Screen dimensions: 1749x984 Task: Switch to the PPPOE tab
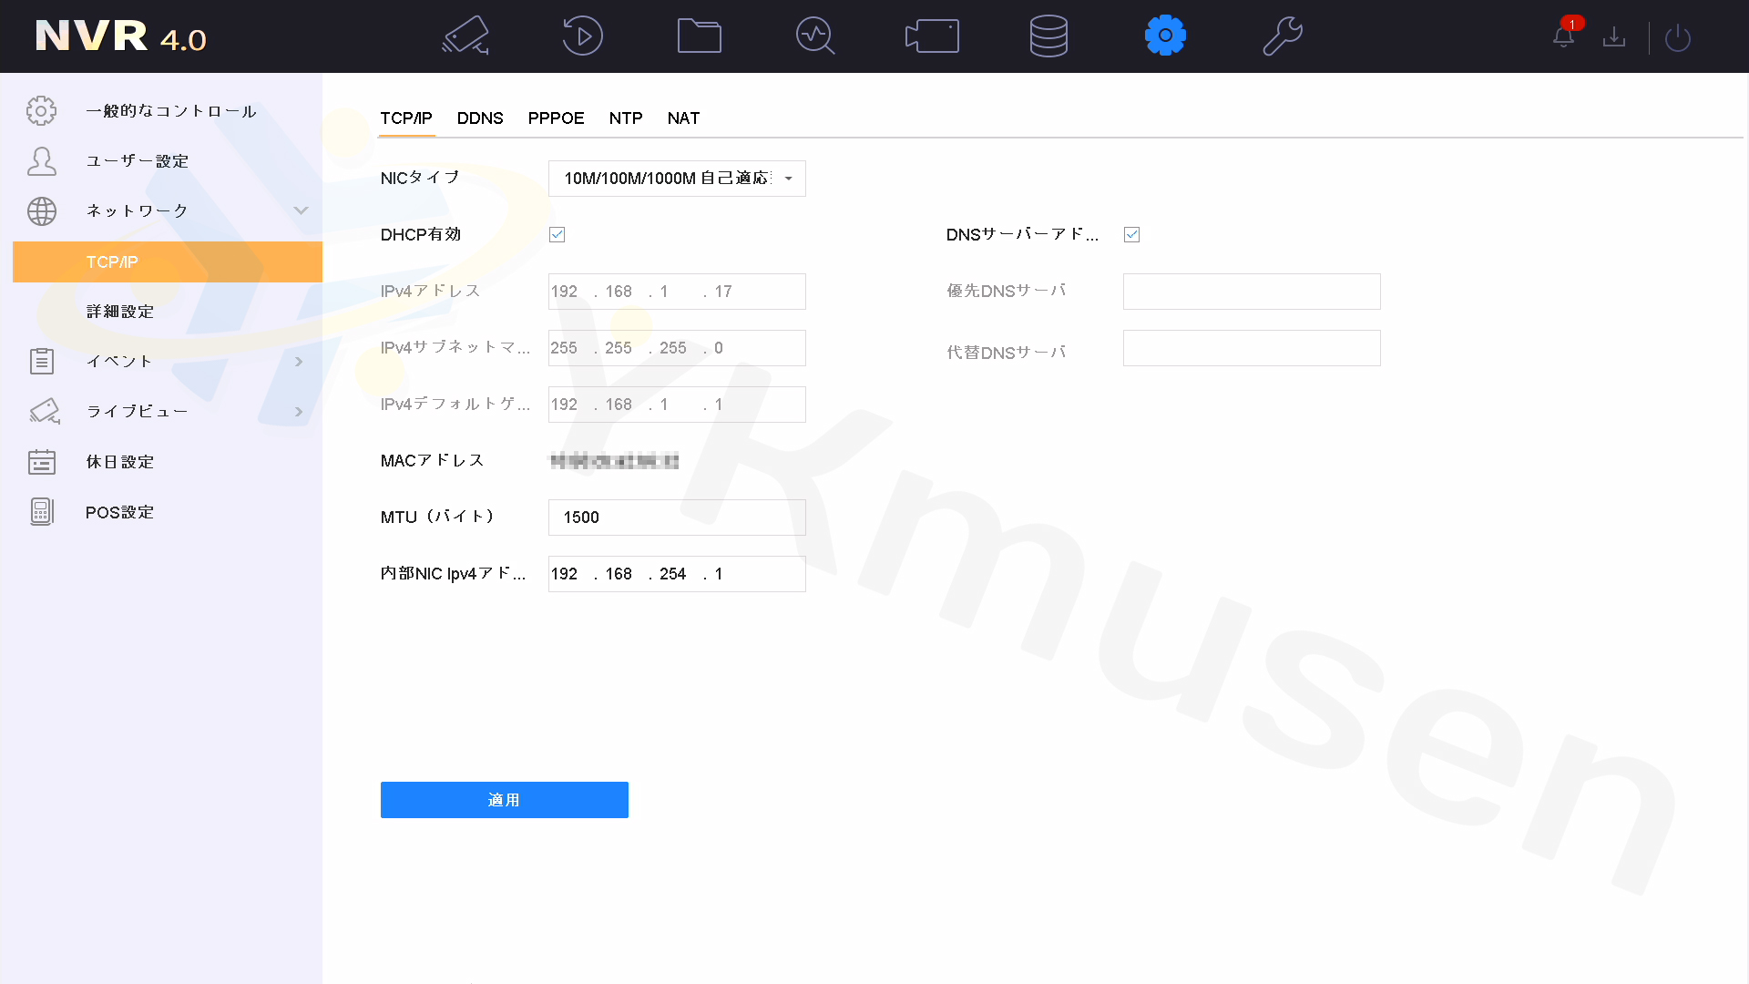tap(556, 118)
